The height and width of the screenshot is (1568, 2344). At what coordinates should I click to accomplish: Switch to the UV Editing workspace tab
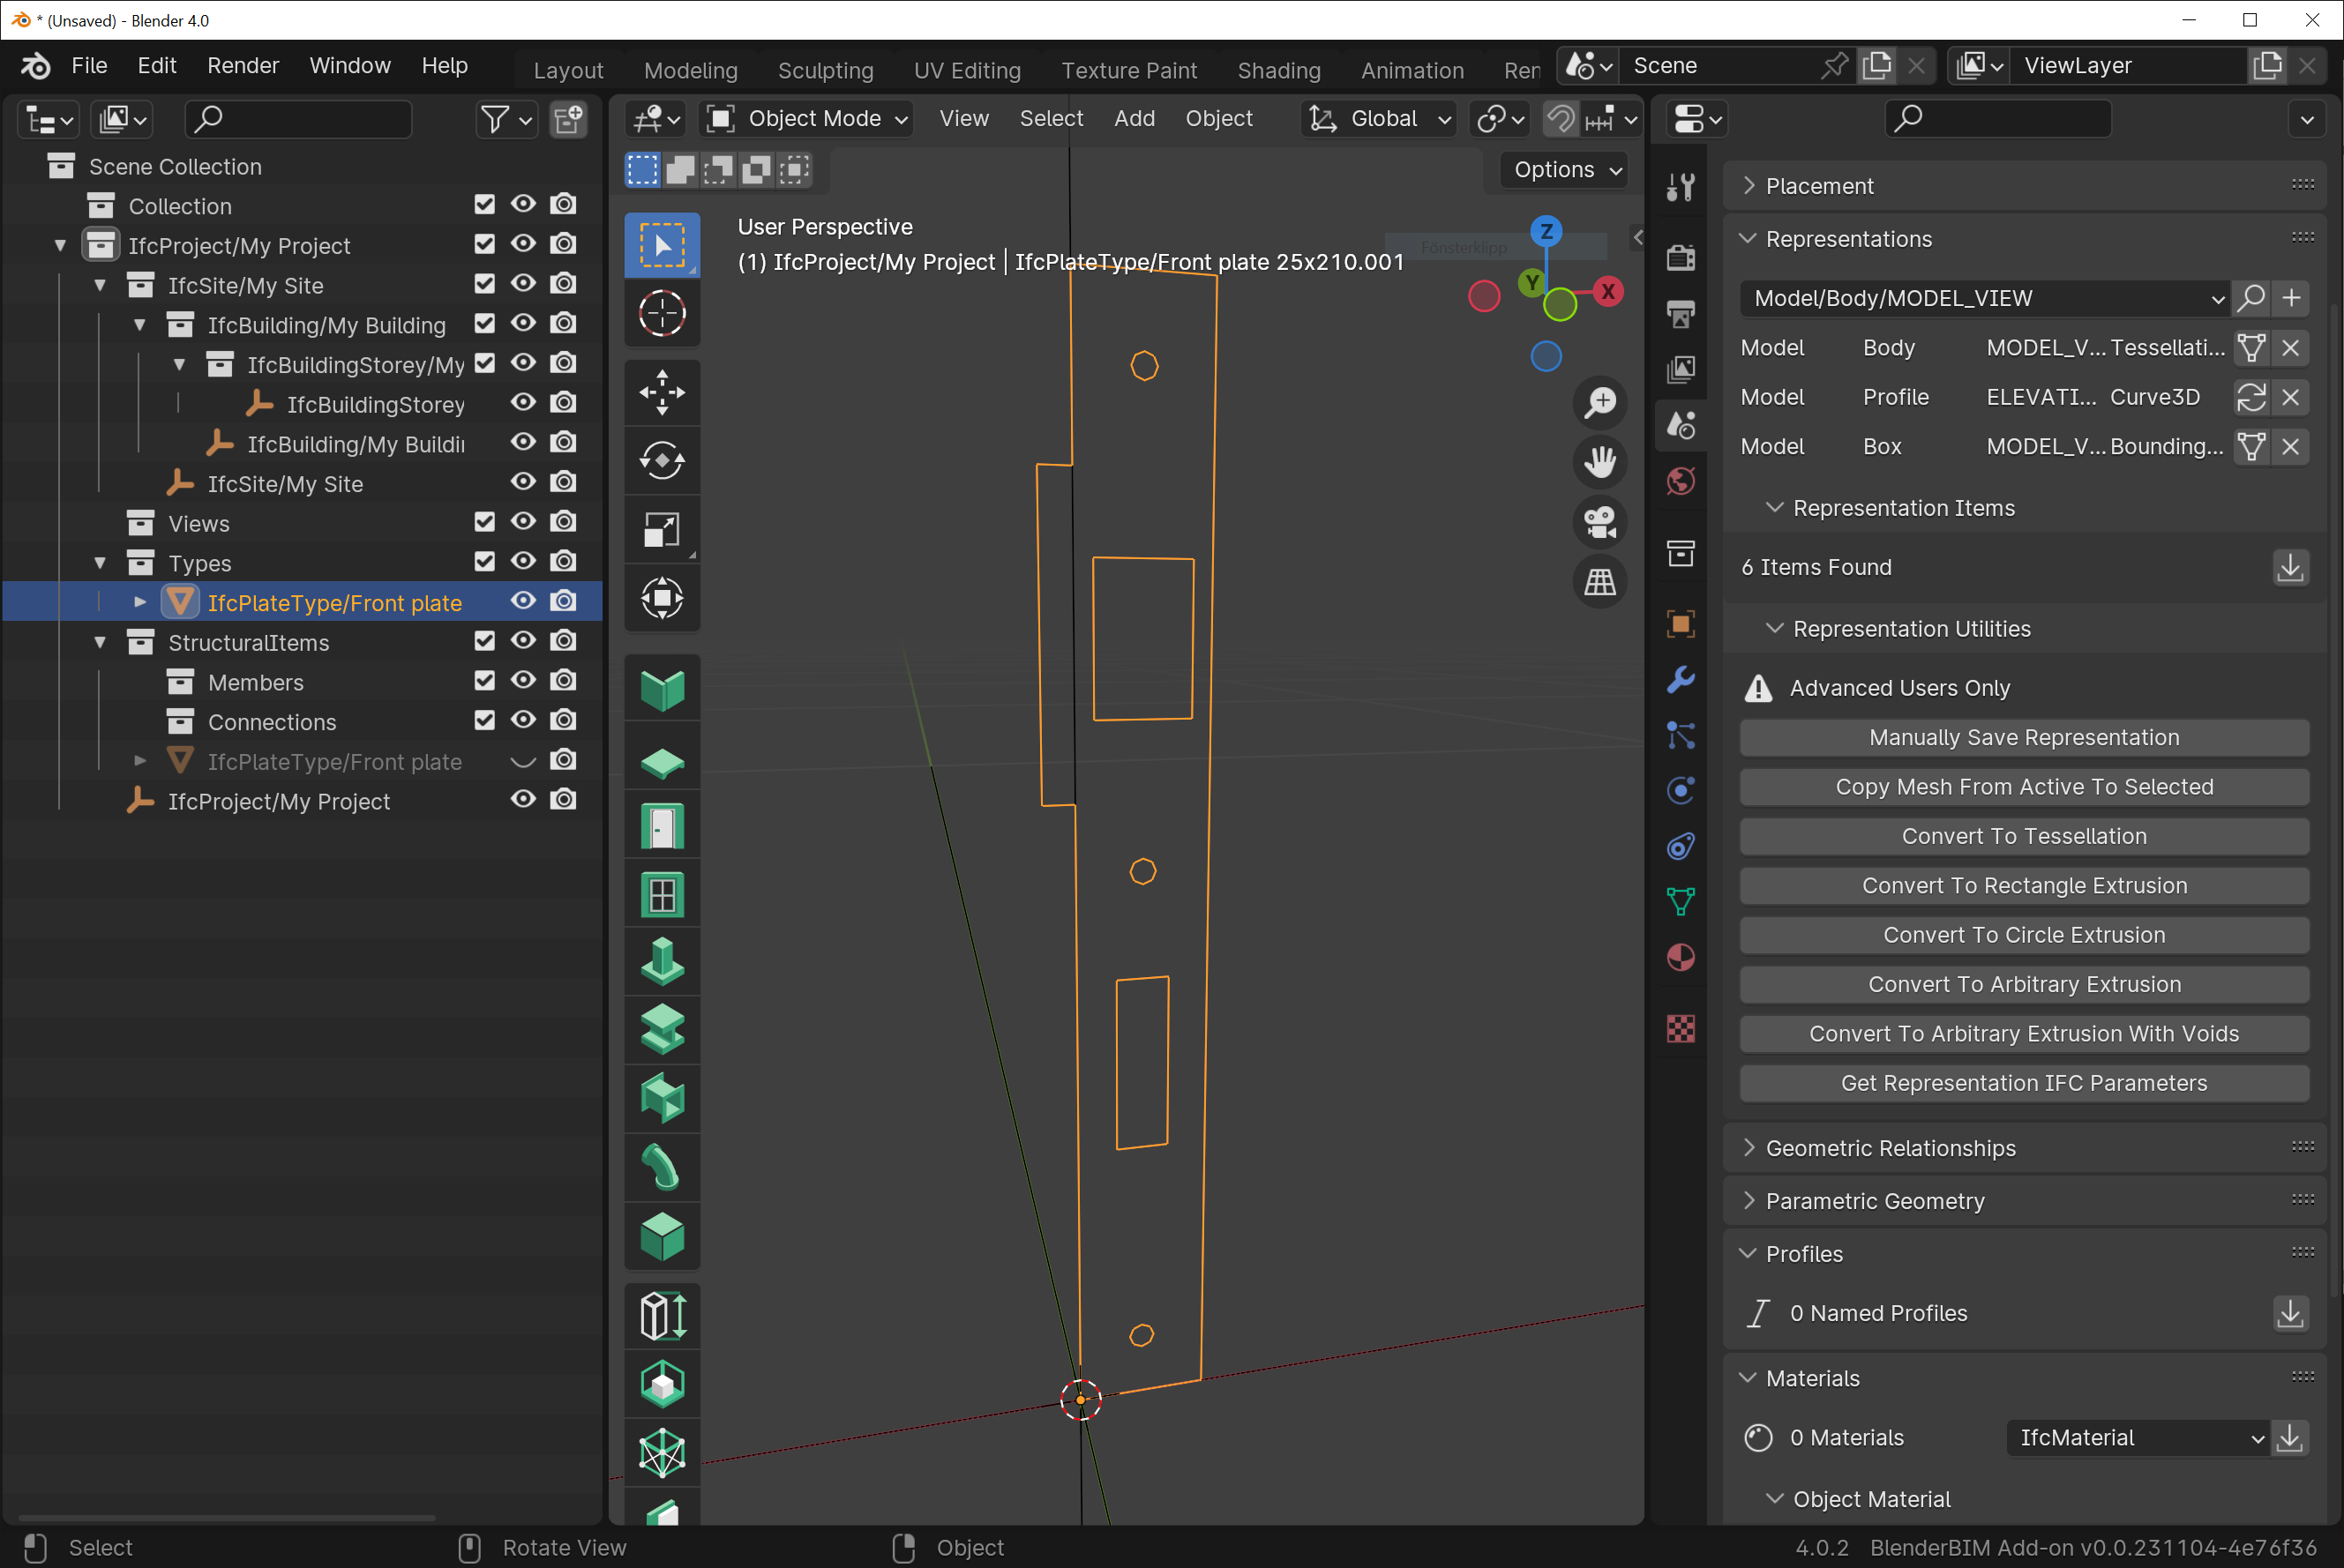coord(968,71)
